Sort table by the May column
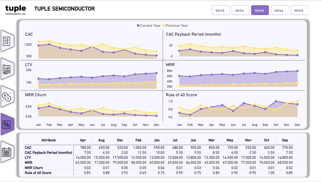The width and height of the screenshot is (322, 182). (x=230, y=140)
